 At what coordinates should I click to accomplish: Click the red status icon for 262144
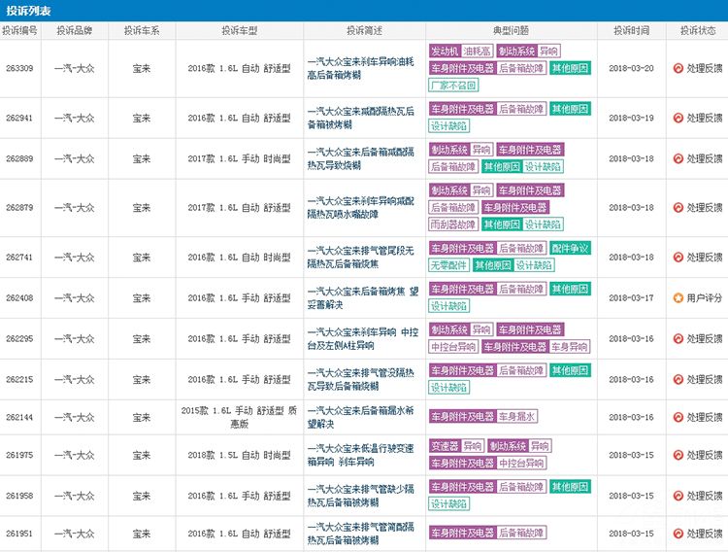click(678, 416)
